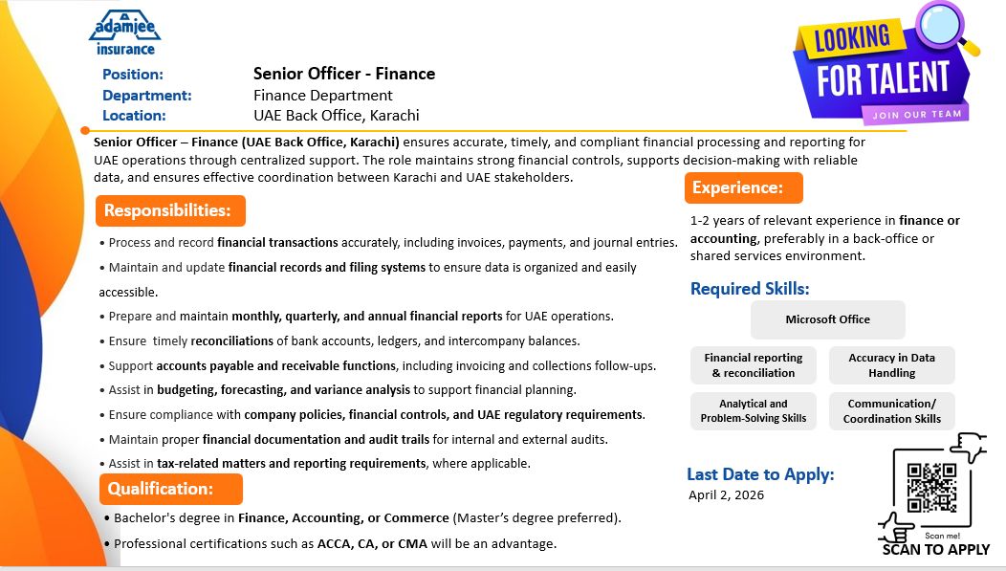Click the Qualification heading label
Image resolution: width=1006 pixels, height=571 pixels.
click(x=161, y=489)
